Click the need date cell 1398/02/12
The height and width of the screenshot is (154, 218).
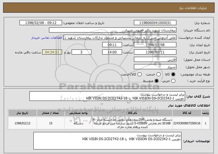(x=22, y=123)
